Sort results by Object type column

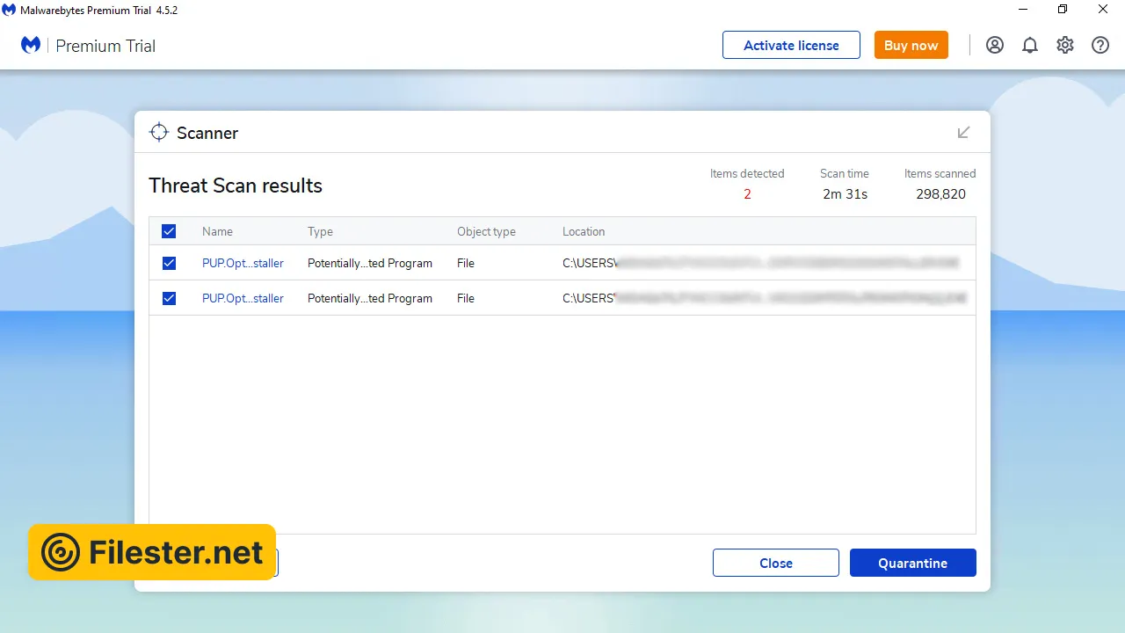[486, 231]
